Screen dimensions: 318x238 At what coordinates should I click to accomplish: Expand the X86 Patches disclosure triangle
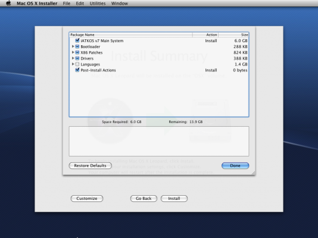pos(73,52)
